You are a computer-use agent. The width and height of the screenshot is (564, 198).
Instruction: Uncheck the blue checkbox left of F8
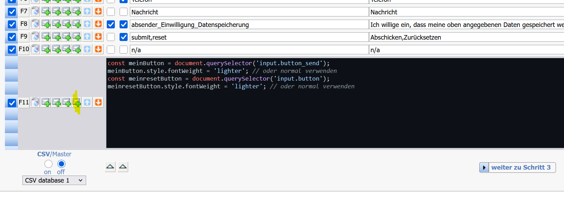pyautogui.click(x=12, y=24)
